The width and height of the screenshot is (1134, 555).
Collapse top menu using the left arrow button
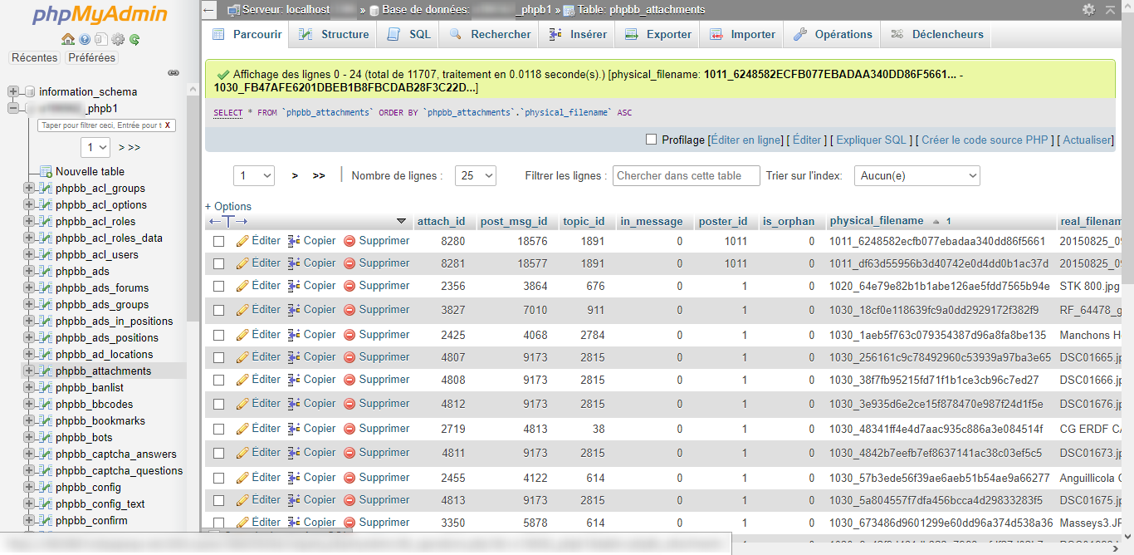click(x=209, y=10)
